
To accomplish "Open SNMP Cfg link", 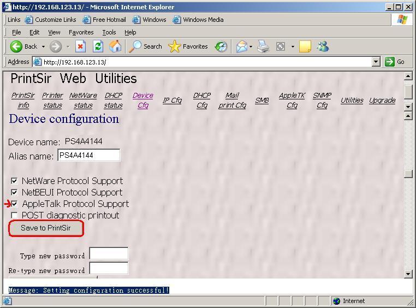I will click(x=322, y=100).
